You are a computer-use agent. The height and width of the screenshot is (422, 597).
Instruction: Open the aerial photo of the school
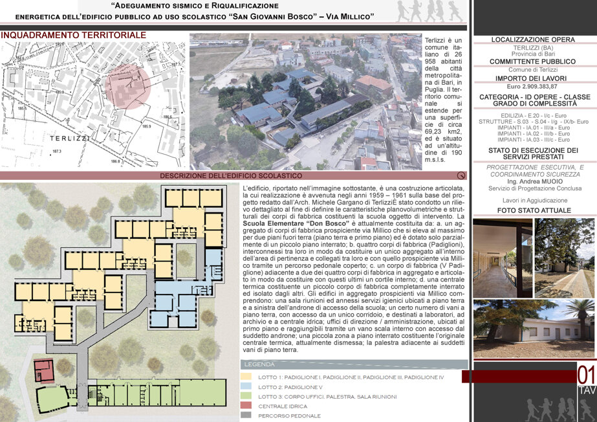coord(306,102)
